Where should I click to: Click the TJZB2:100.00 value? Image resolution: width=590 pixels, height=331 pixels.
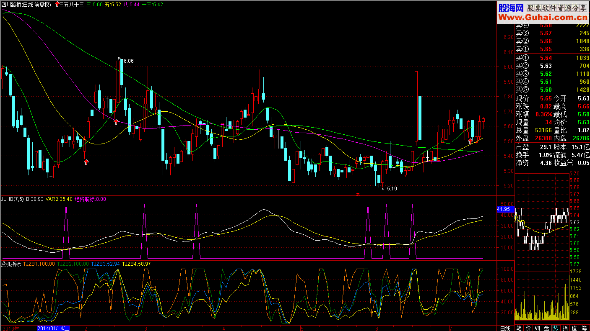73,264
